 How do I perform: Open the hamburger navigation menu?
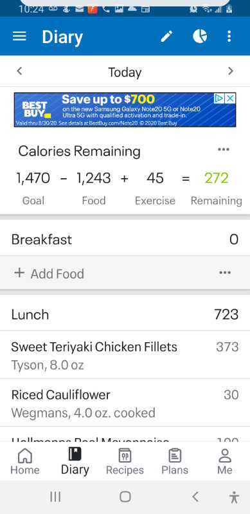[x=19, y=36]
